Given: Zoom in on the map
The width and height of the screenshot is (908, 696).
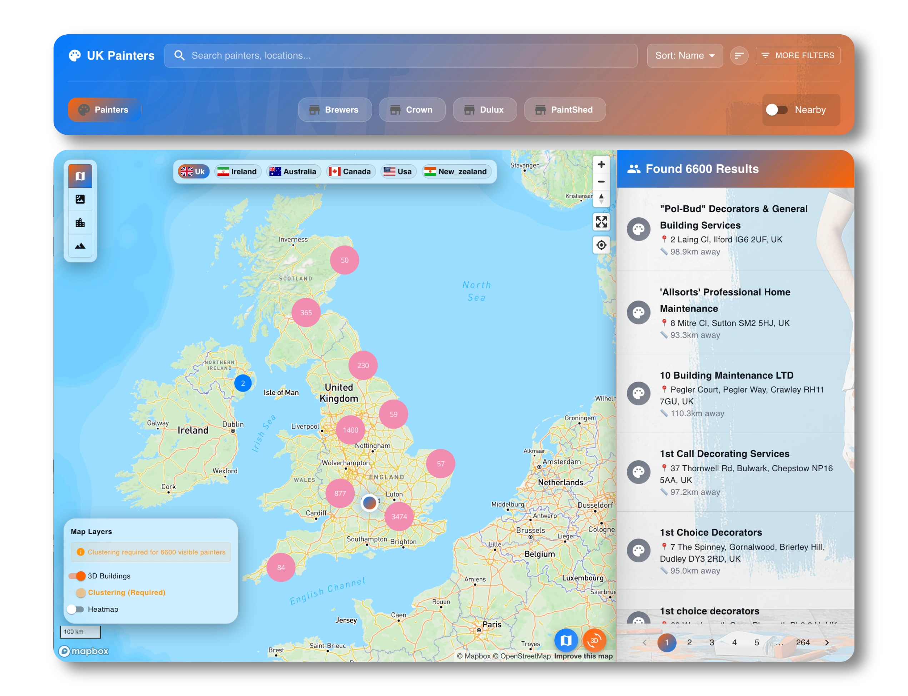Looking at the screenshot, I should click(x=601, y=164).
